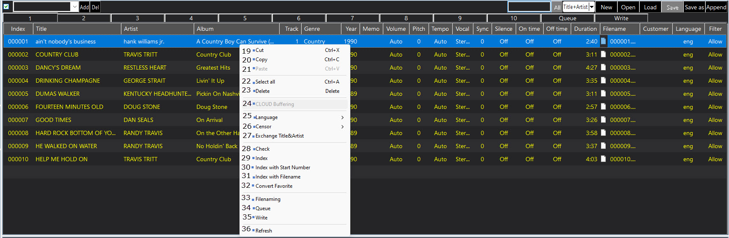
Task: Choose Exchange Title&Artist from the context menu
Action: (x=279, y=136)
